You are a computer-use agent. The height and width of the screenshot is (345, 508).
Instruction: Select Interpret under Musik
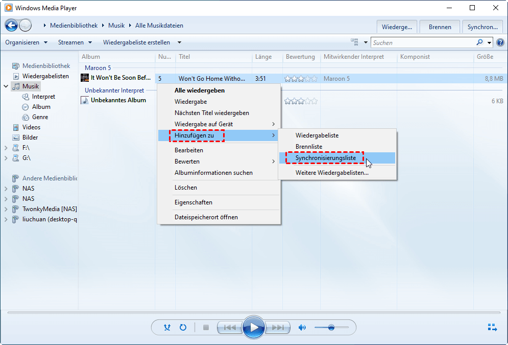pyautogui.click(x=43, y=97)
